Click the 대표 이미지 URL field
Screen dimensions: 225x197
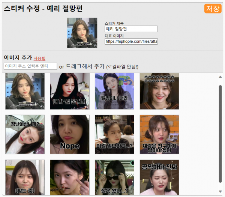131,42
